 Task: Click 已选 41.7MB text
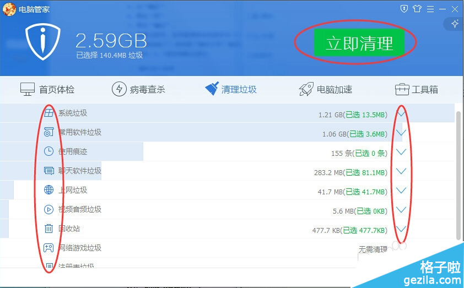pos(365,192)
